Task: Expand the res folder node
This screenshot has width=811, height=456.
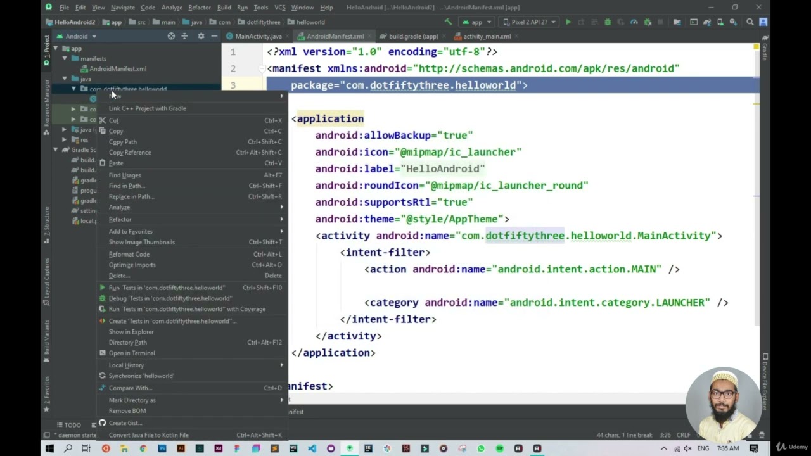Action: click(65, 140)
